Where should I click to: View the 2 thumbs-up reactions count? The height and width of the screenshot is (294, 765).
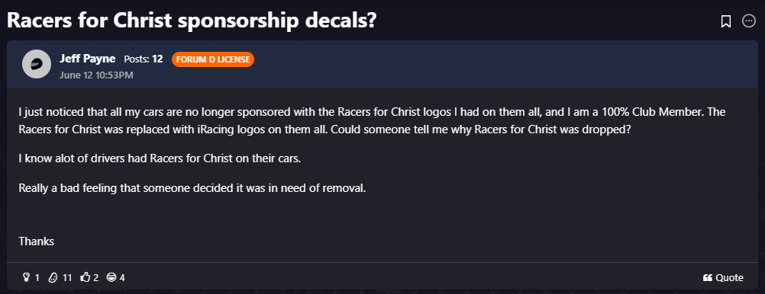tap(96, 278)
